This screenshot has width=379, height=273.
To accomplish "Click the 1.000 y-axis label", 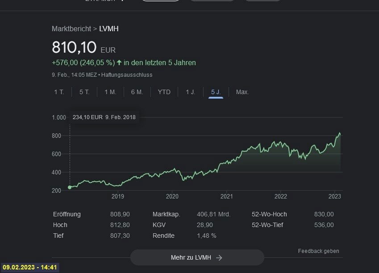I will (x=59, y=117).
